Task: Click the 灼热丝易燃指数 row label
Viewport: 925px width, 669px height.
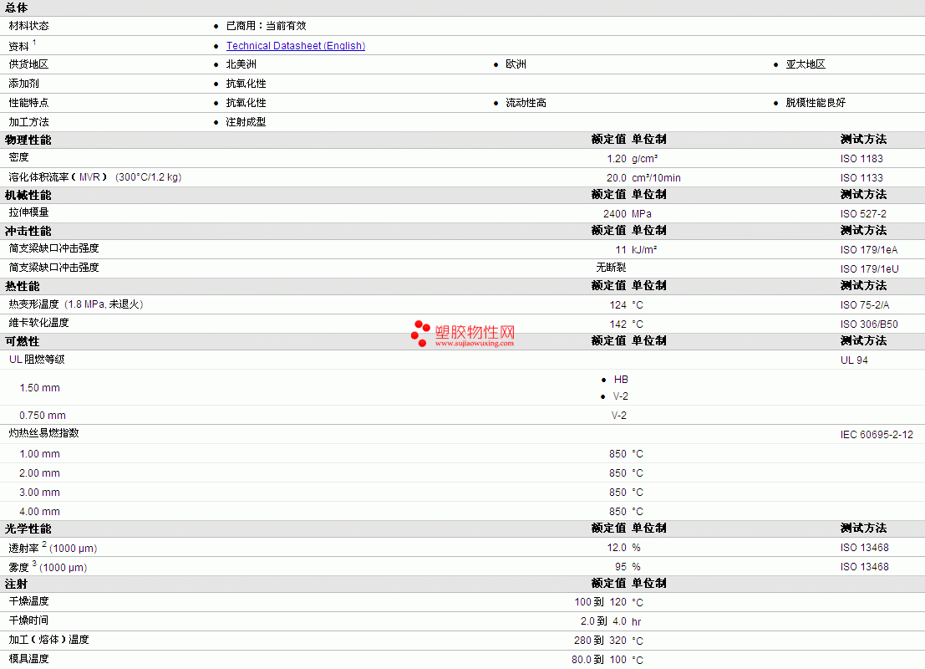Action: coord(43,433)
